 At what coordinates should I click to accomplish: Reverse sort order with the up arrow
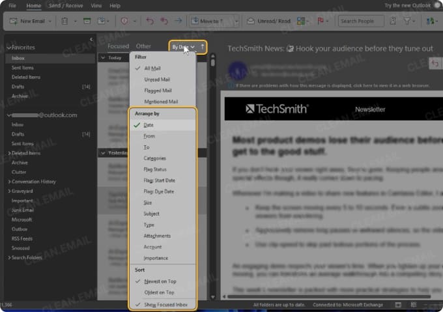click(x=203, y=47)
